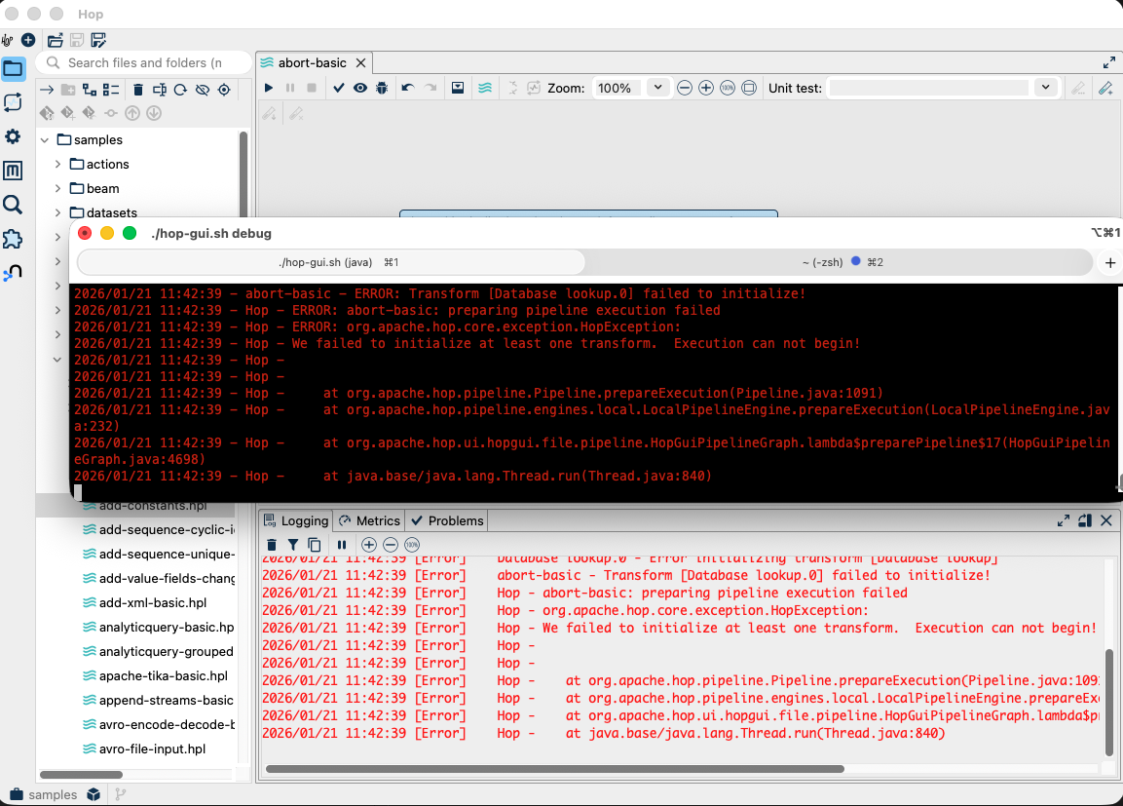
Task: Undo the last pipeline change
Action: 408,88
